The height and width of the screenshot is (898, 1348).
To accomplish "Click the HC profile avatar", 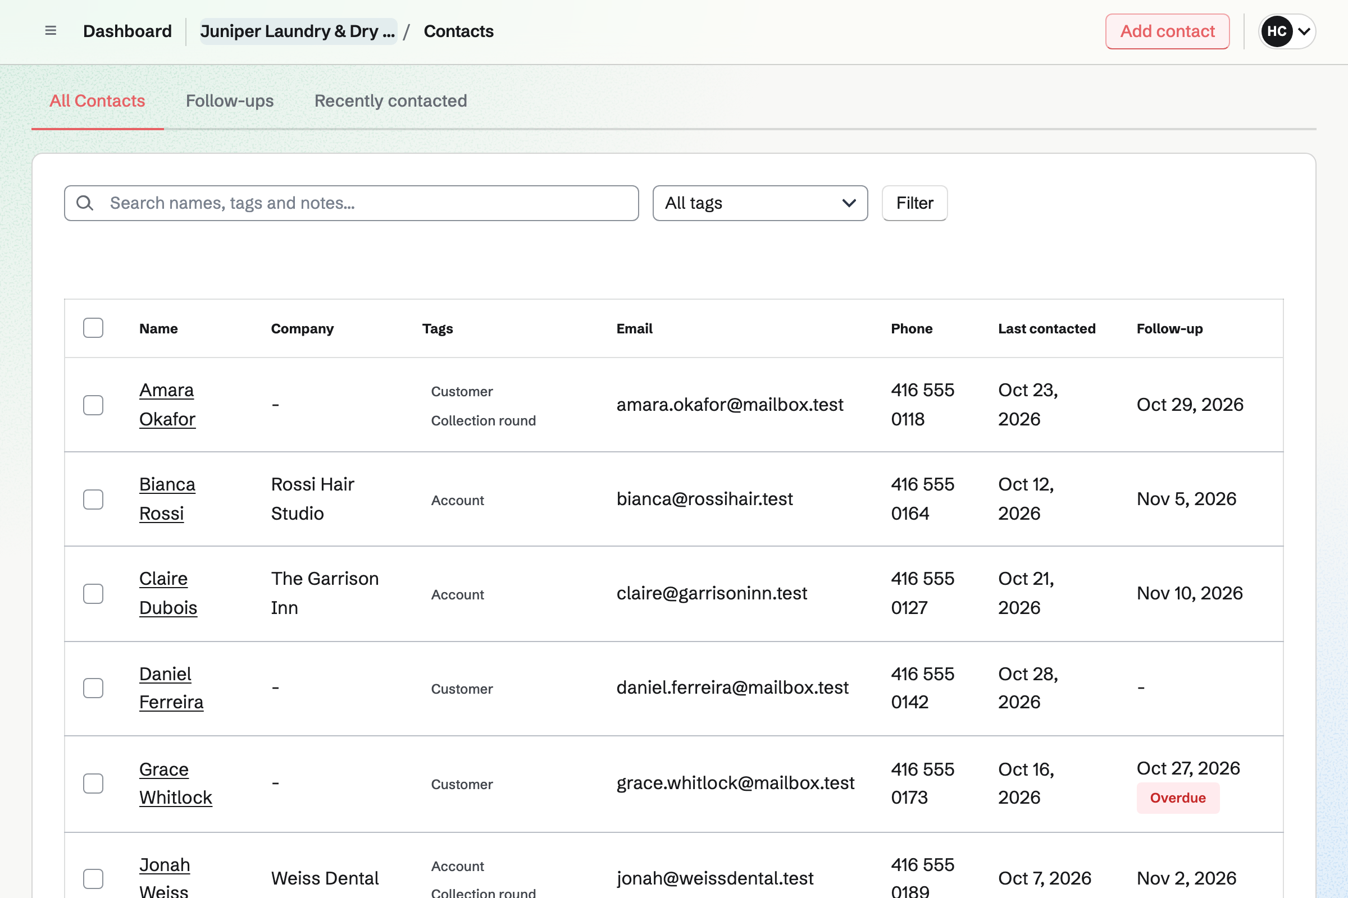I will coord(1276,31).
